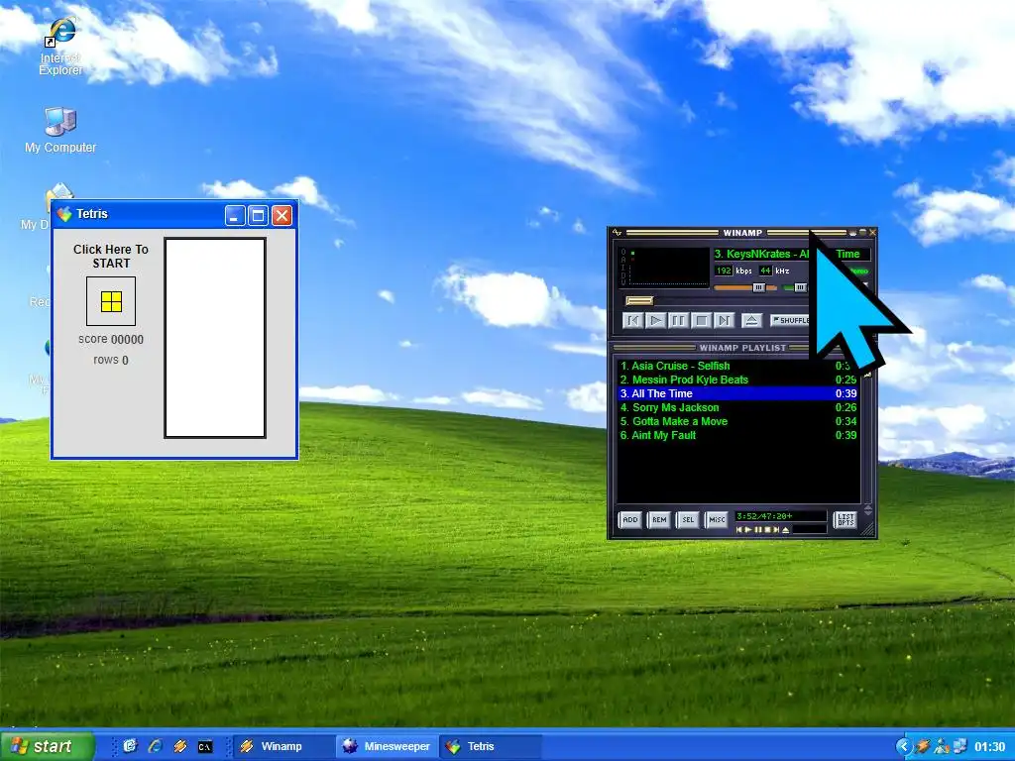The image size is (1015, 761).
Task: Click Show Desktop quick launch icon
Action: pos(130,746)
